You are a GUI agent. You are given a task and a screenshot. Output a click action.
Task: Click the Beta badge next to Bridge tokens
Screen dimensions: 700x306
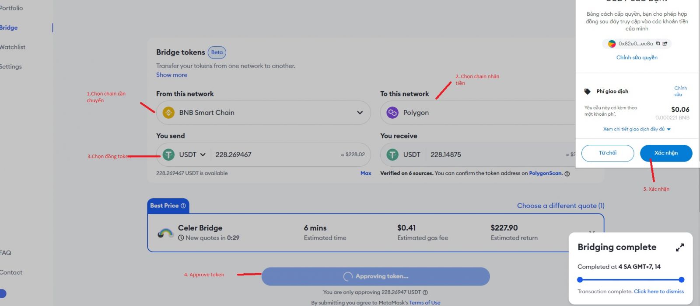(x=217, y=52)
